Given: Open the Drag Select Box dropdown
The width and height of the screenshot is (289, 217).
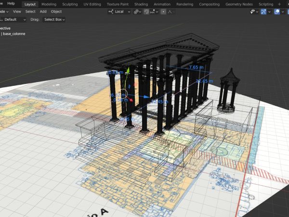Looking at the screenshot, I should [x=54, y=20].
